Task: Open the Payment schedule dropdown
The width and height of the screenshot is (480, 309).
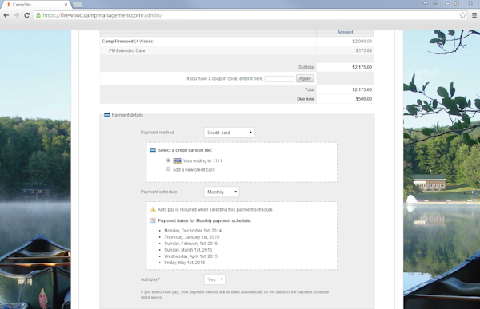Action: pyautogui.click(x=222, y=192)
